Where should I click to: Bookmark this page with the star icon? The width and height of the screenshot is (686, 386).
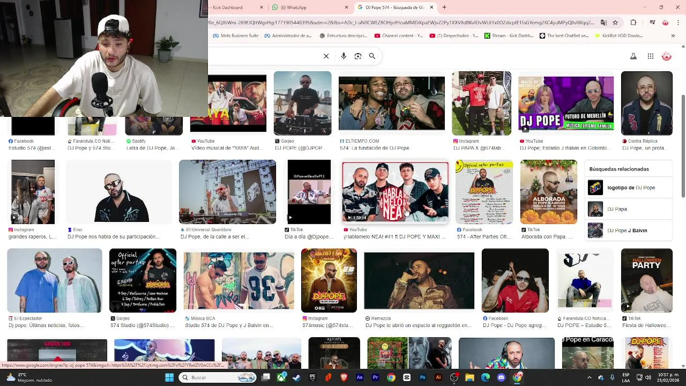pos(615,23)
